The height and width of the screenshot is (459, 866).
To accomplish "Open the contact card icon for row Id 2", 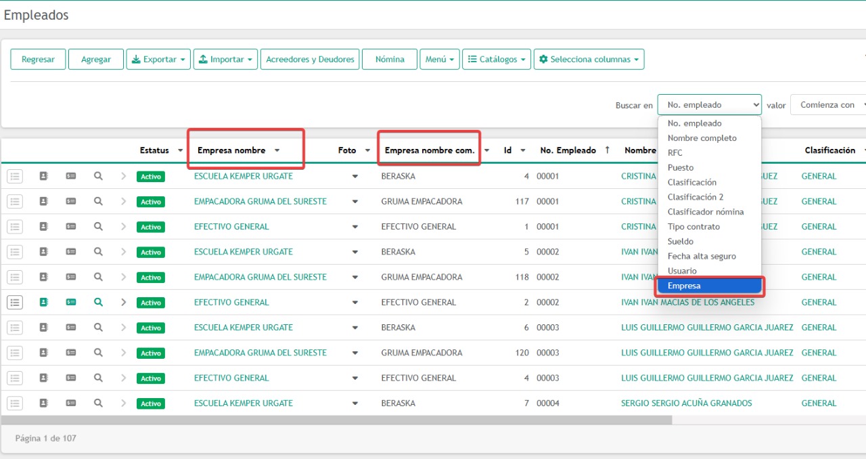I will point(43,302).
